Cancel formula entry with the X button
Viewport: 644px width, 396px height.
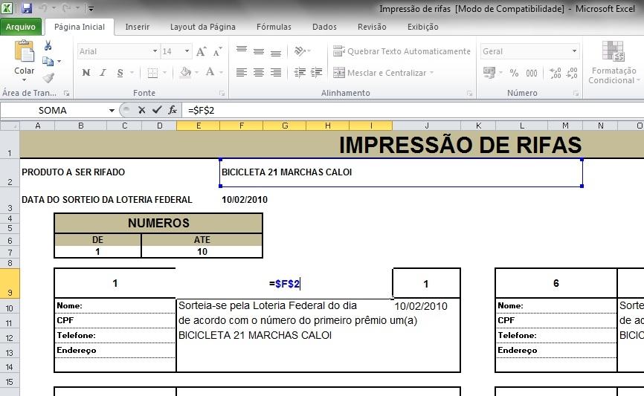coord(142,110)
